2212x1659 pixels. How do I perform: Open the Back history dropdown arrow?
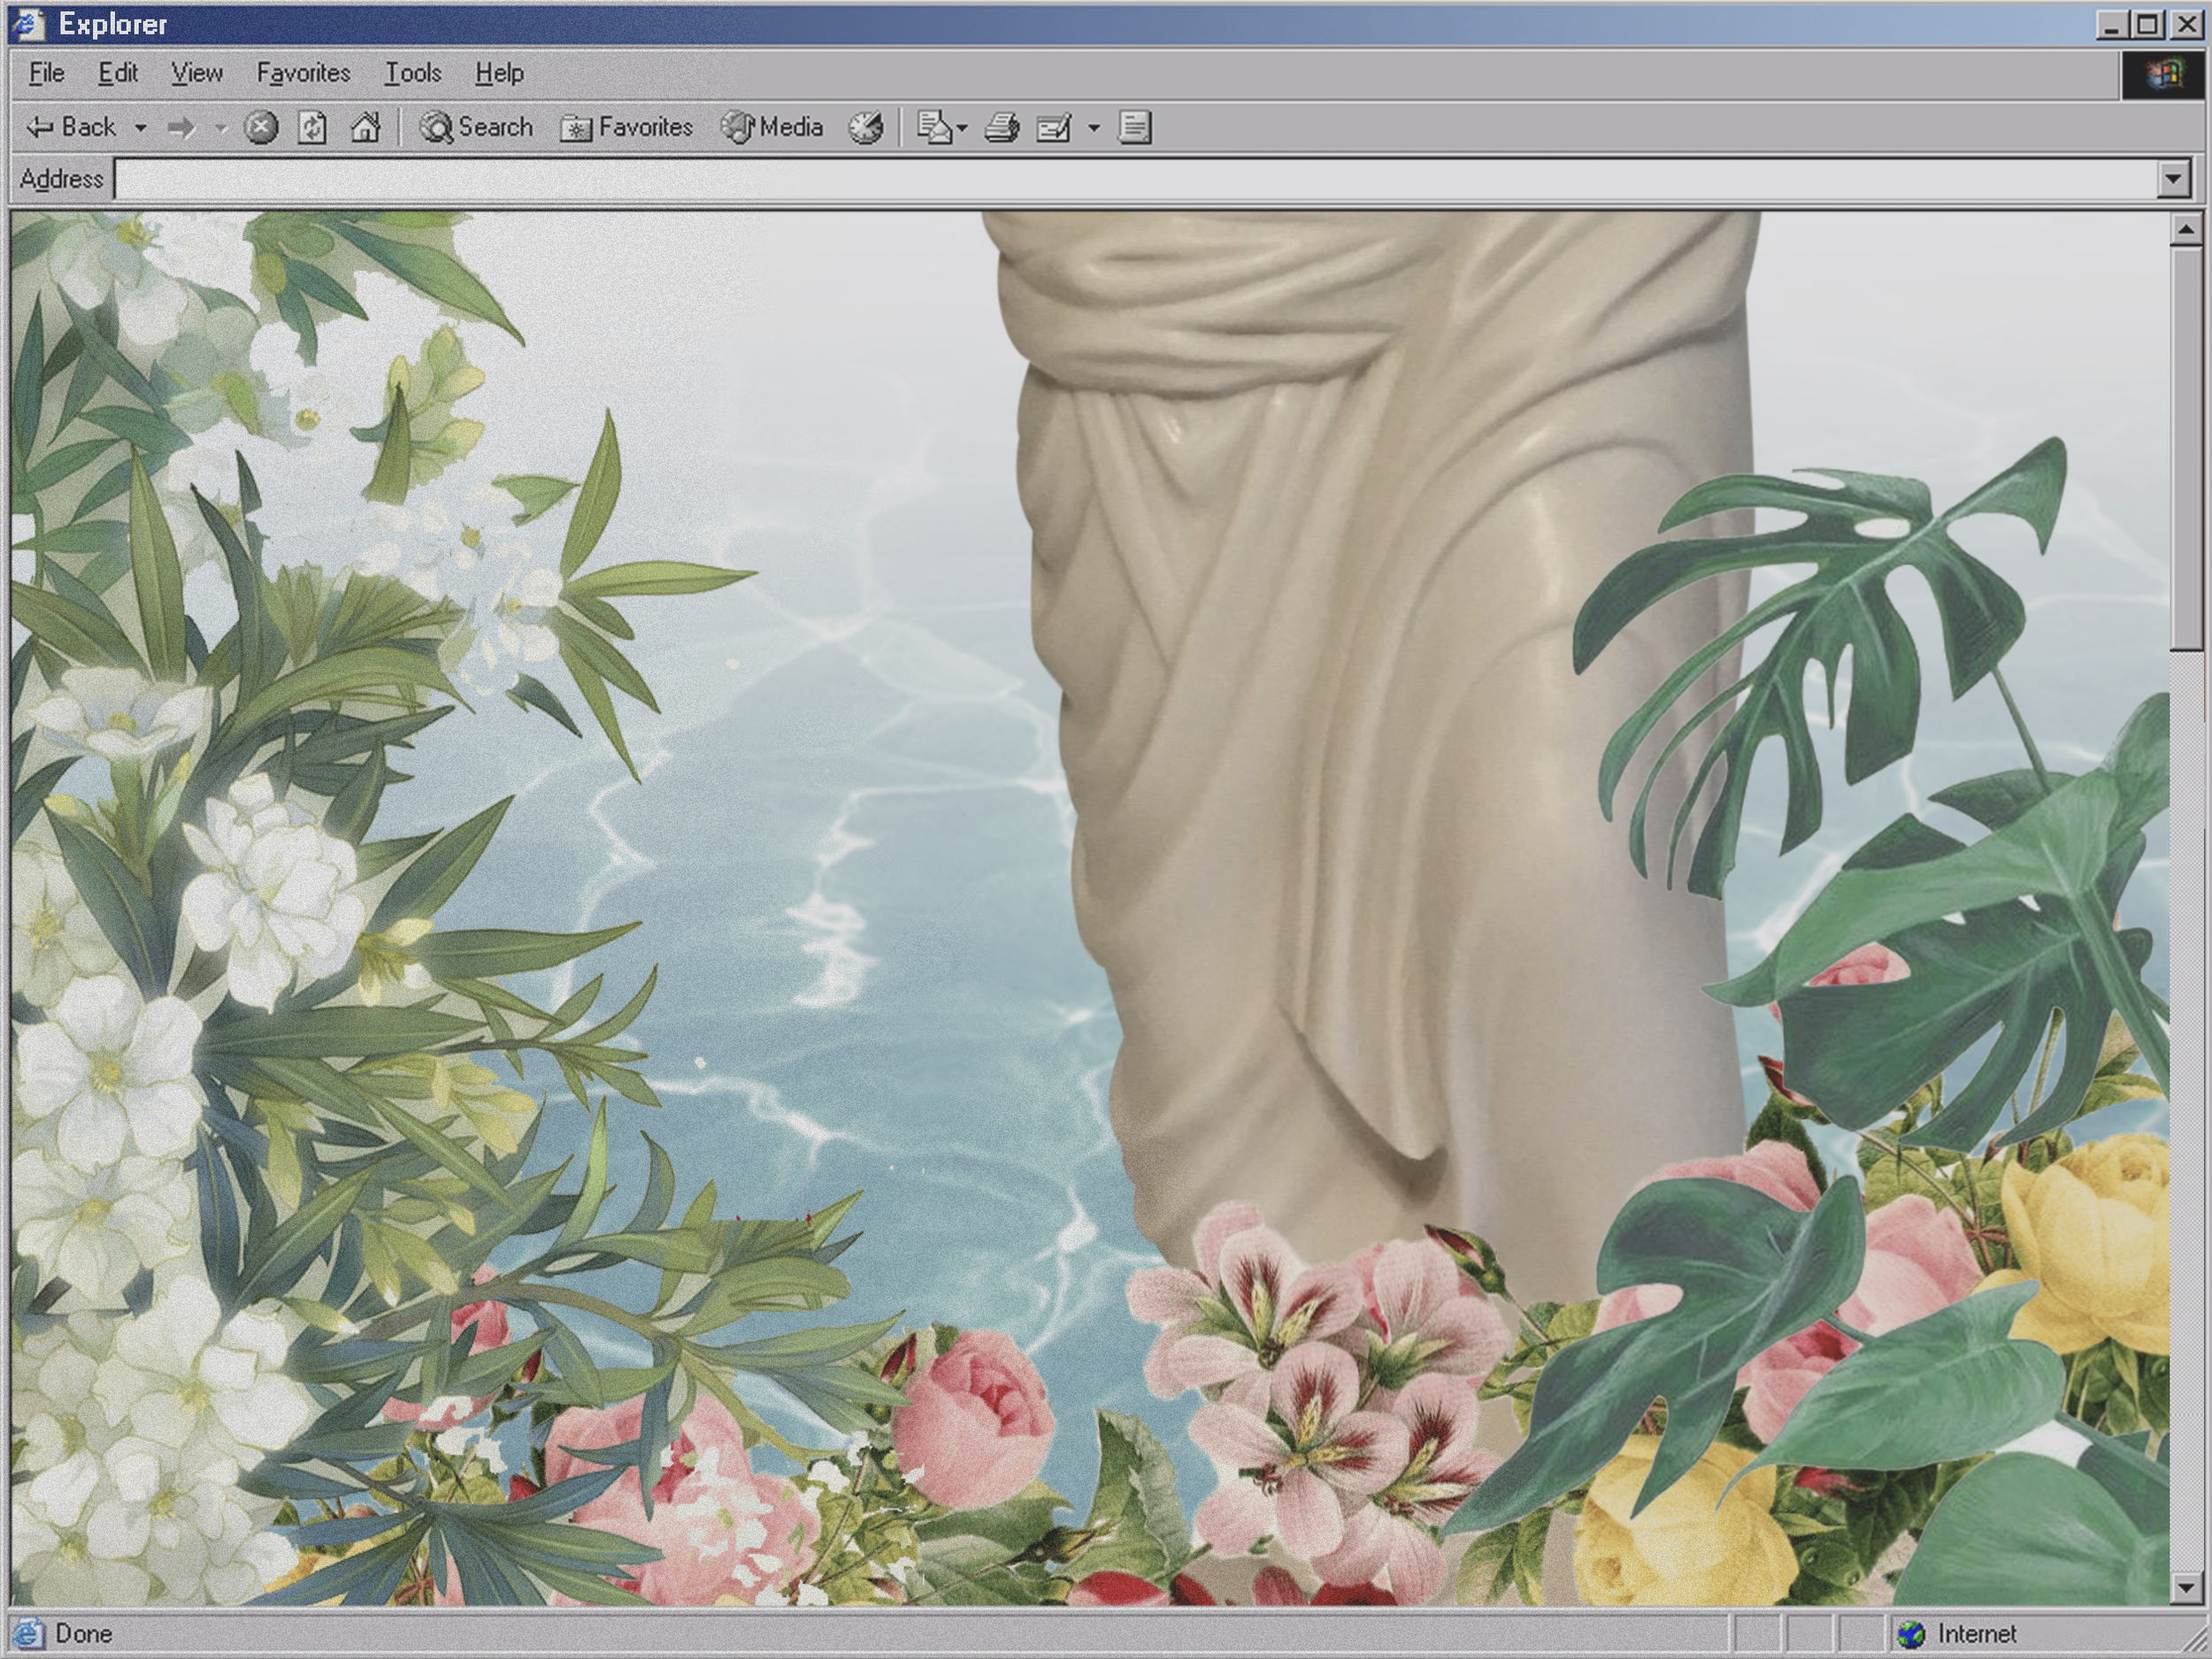click(x=141, y=128)
